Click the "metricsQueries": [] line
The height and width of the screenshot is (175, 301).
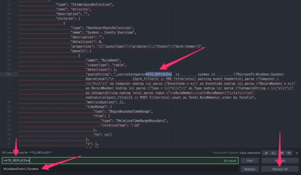point(105,102)
